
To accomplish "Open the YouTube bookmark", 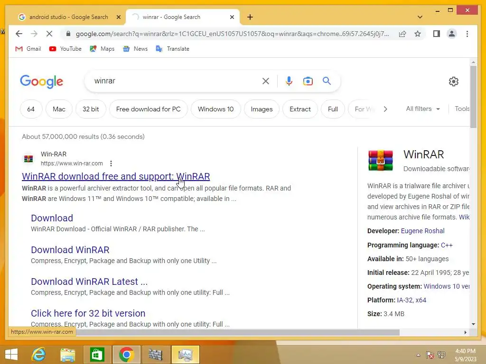I will point(65,49).
